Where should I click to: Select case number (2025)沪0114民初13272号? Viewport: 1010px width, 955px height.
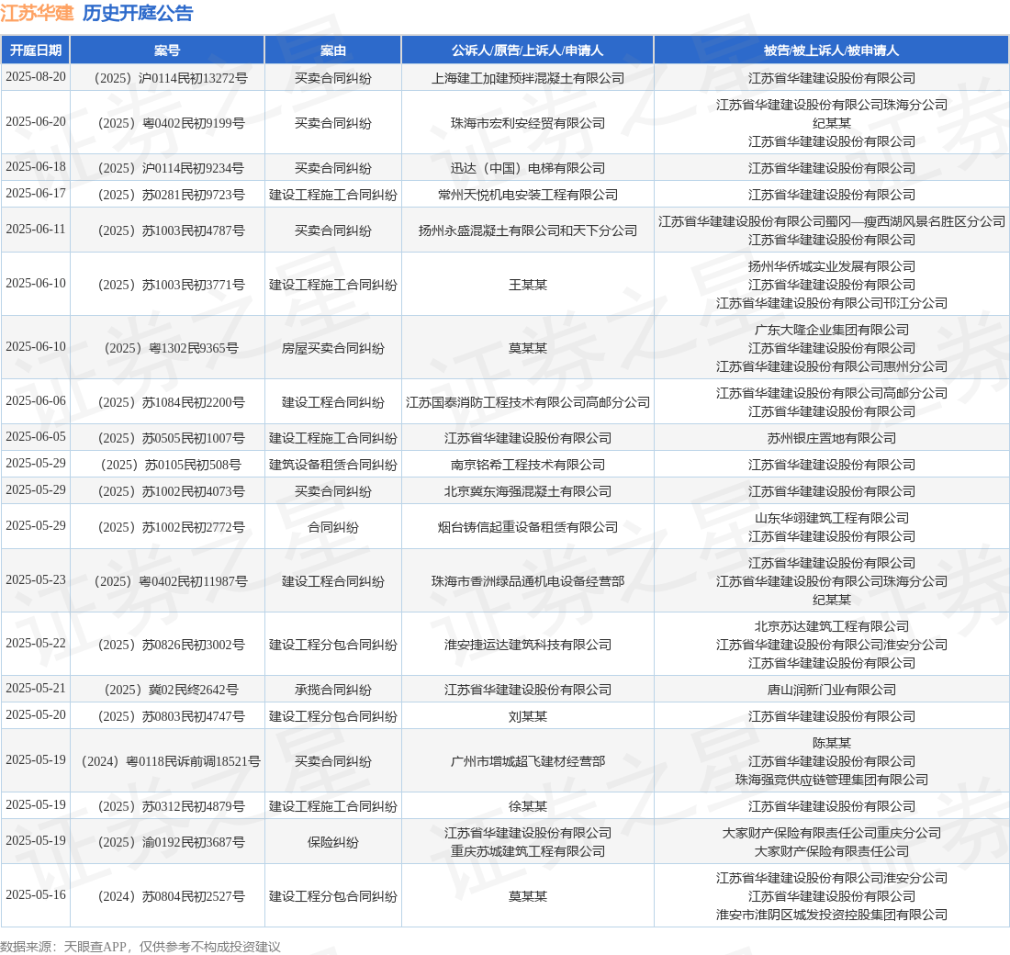167,78
